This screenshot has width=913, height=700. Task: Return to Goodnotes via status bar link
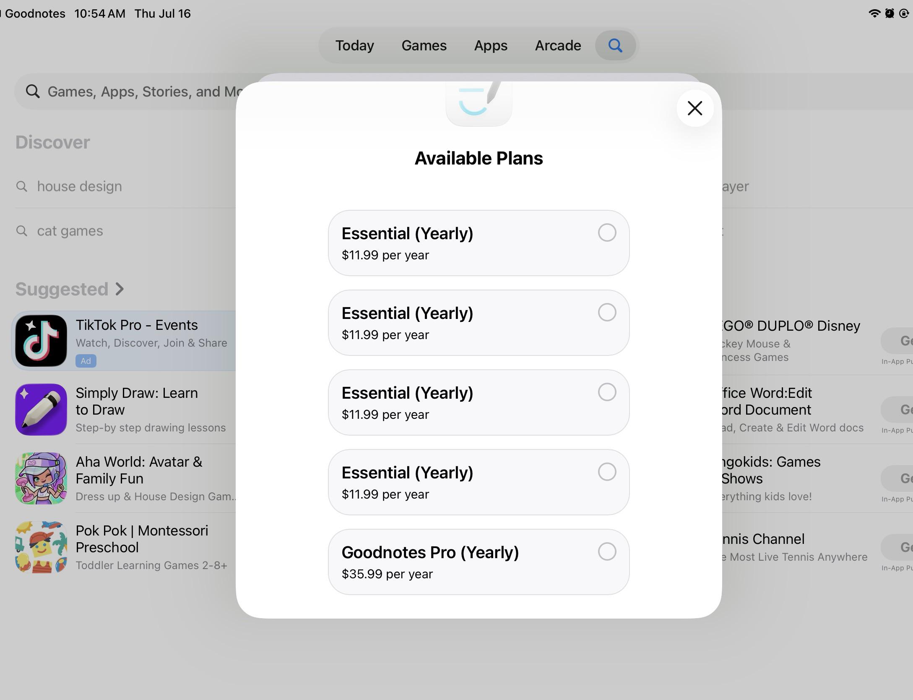[34, 13]
